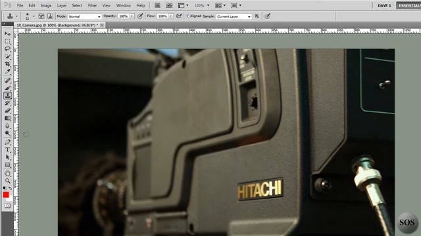Select the Clone Stamp tool
421x236 pixels.
7,96
